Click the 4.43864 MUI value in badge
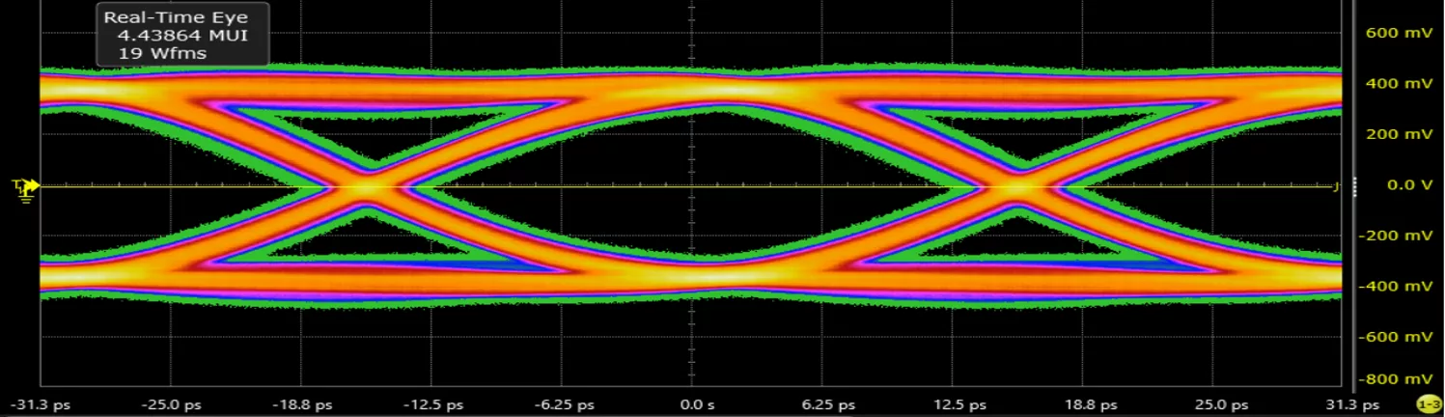 [x=181, y=35]
